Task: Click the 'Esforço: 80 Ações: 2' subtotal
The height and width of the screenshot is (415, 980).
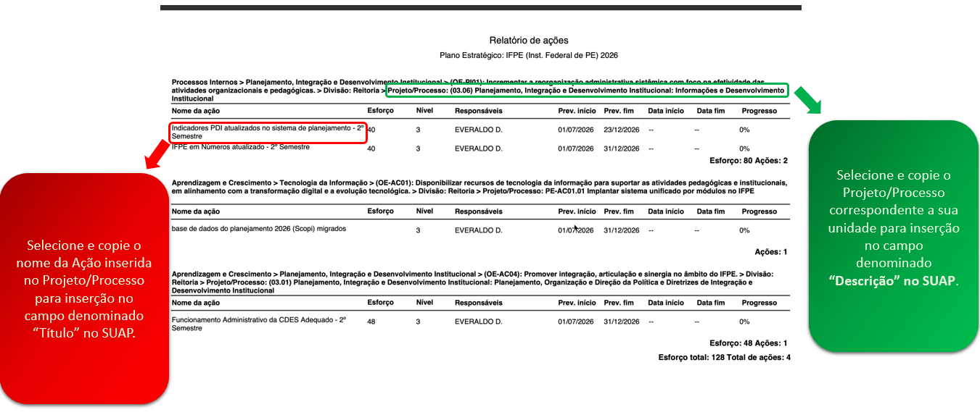Action: coord(748,161)
